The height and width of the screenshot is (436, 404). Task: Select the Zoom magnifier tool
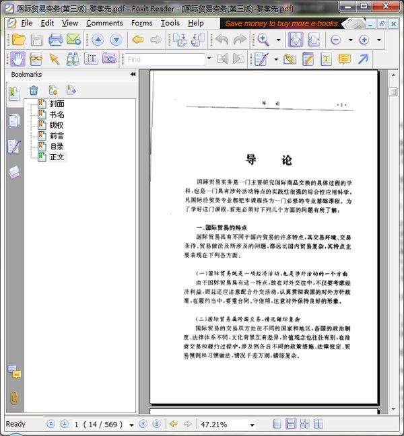click(x=263, y=40)
